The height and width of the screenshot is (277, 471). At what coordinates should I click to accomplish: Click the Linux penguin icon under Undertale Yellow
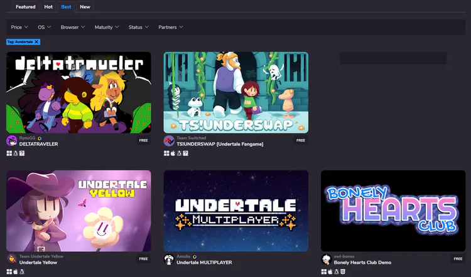point(22,272)
